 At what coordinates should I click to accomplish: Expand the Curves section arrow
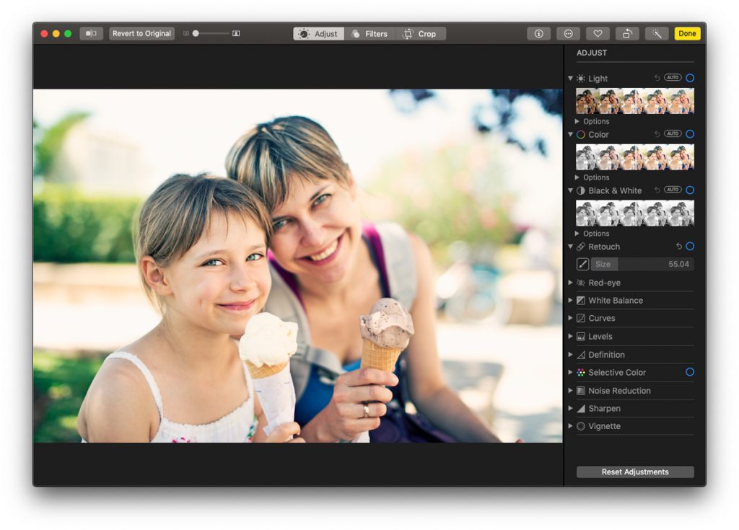(570, 318)
